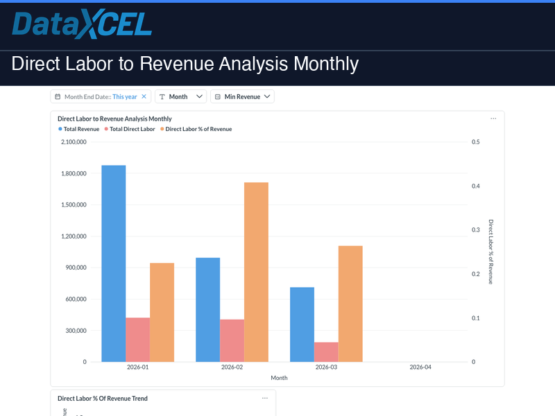Click the calendar icon in Month End Date filter

pos(58,96)
